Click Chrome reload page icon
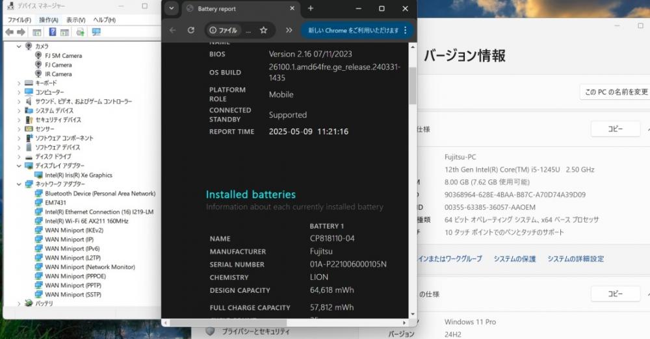650x339 pixels. (191, 31)
